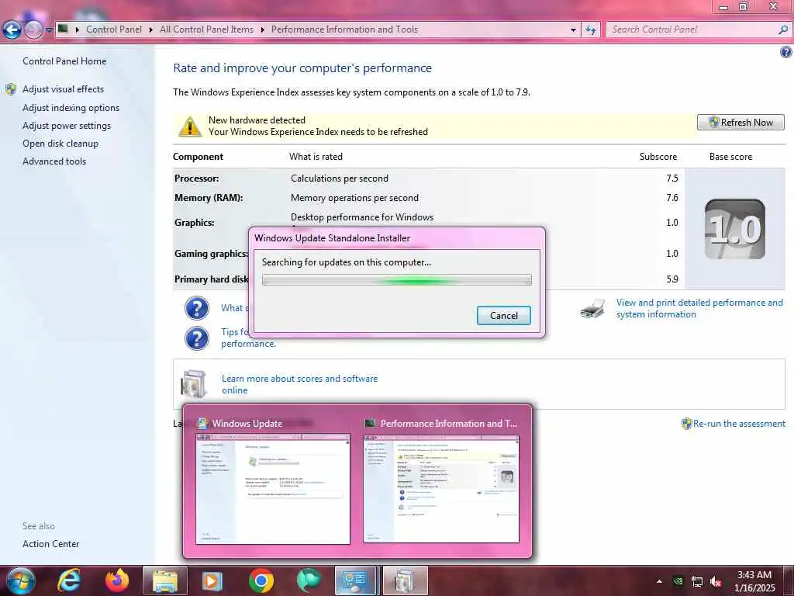The height and width of the screenshot is (596, 794).
Task: Open the Windows Start orb
Action: tap(20, 580)
